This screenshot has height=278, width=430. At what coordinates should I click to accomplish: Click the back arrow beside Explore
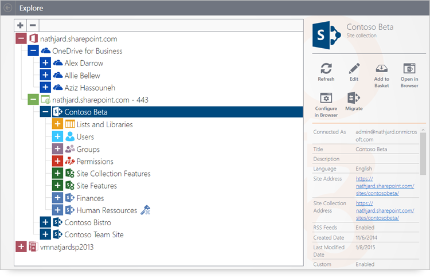tap(7, 7)
